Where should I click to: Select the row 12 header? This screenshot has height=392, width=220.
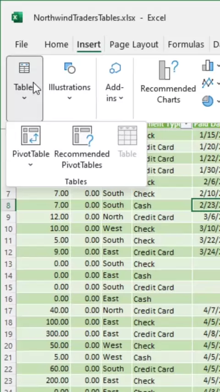[8, 252]
